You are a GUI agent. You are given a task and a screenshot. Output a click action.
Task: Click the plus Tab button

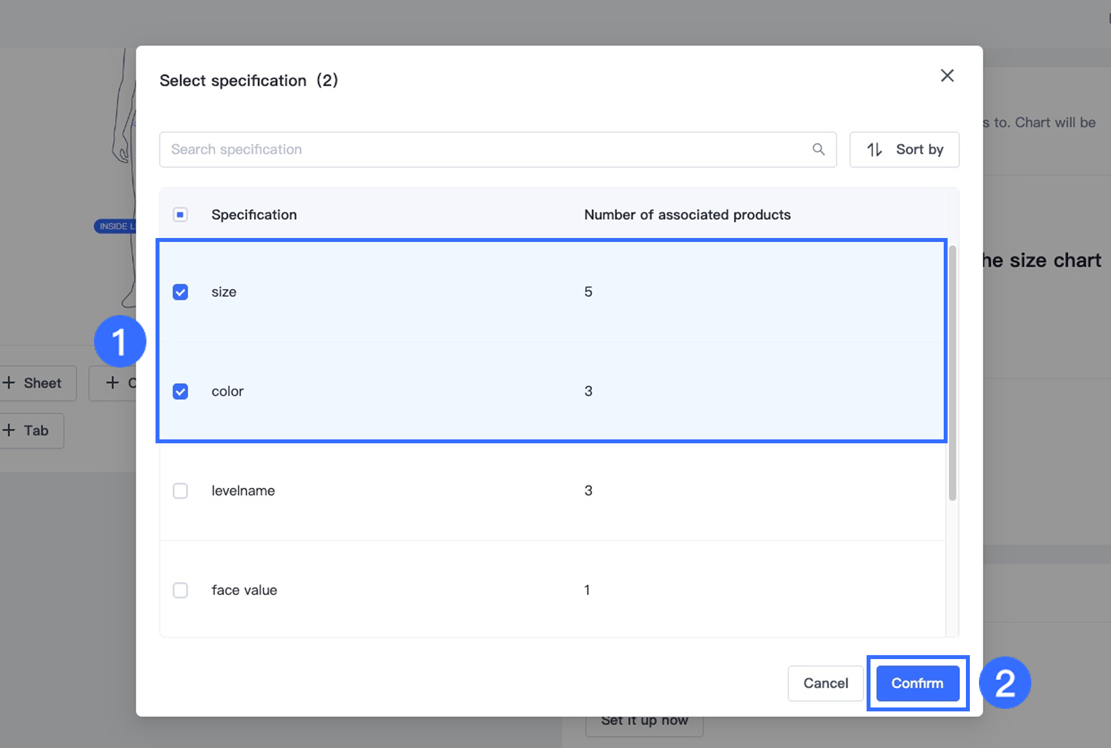click(28, 431)
